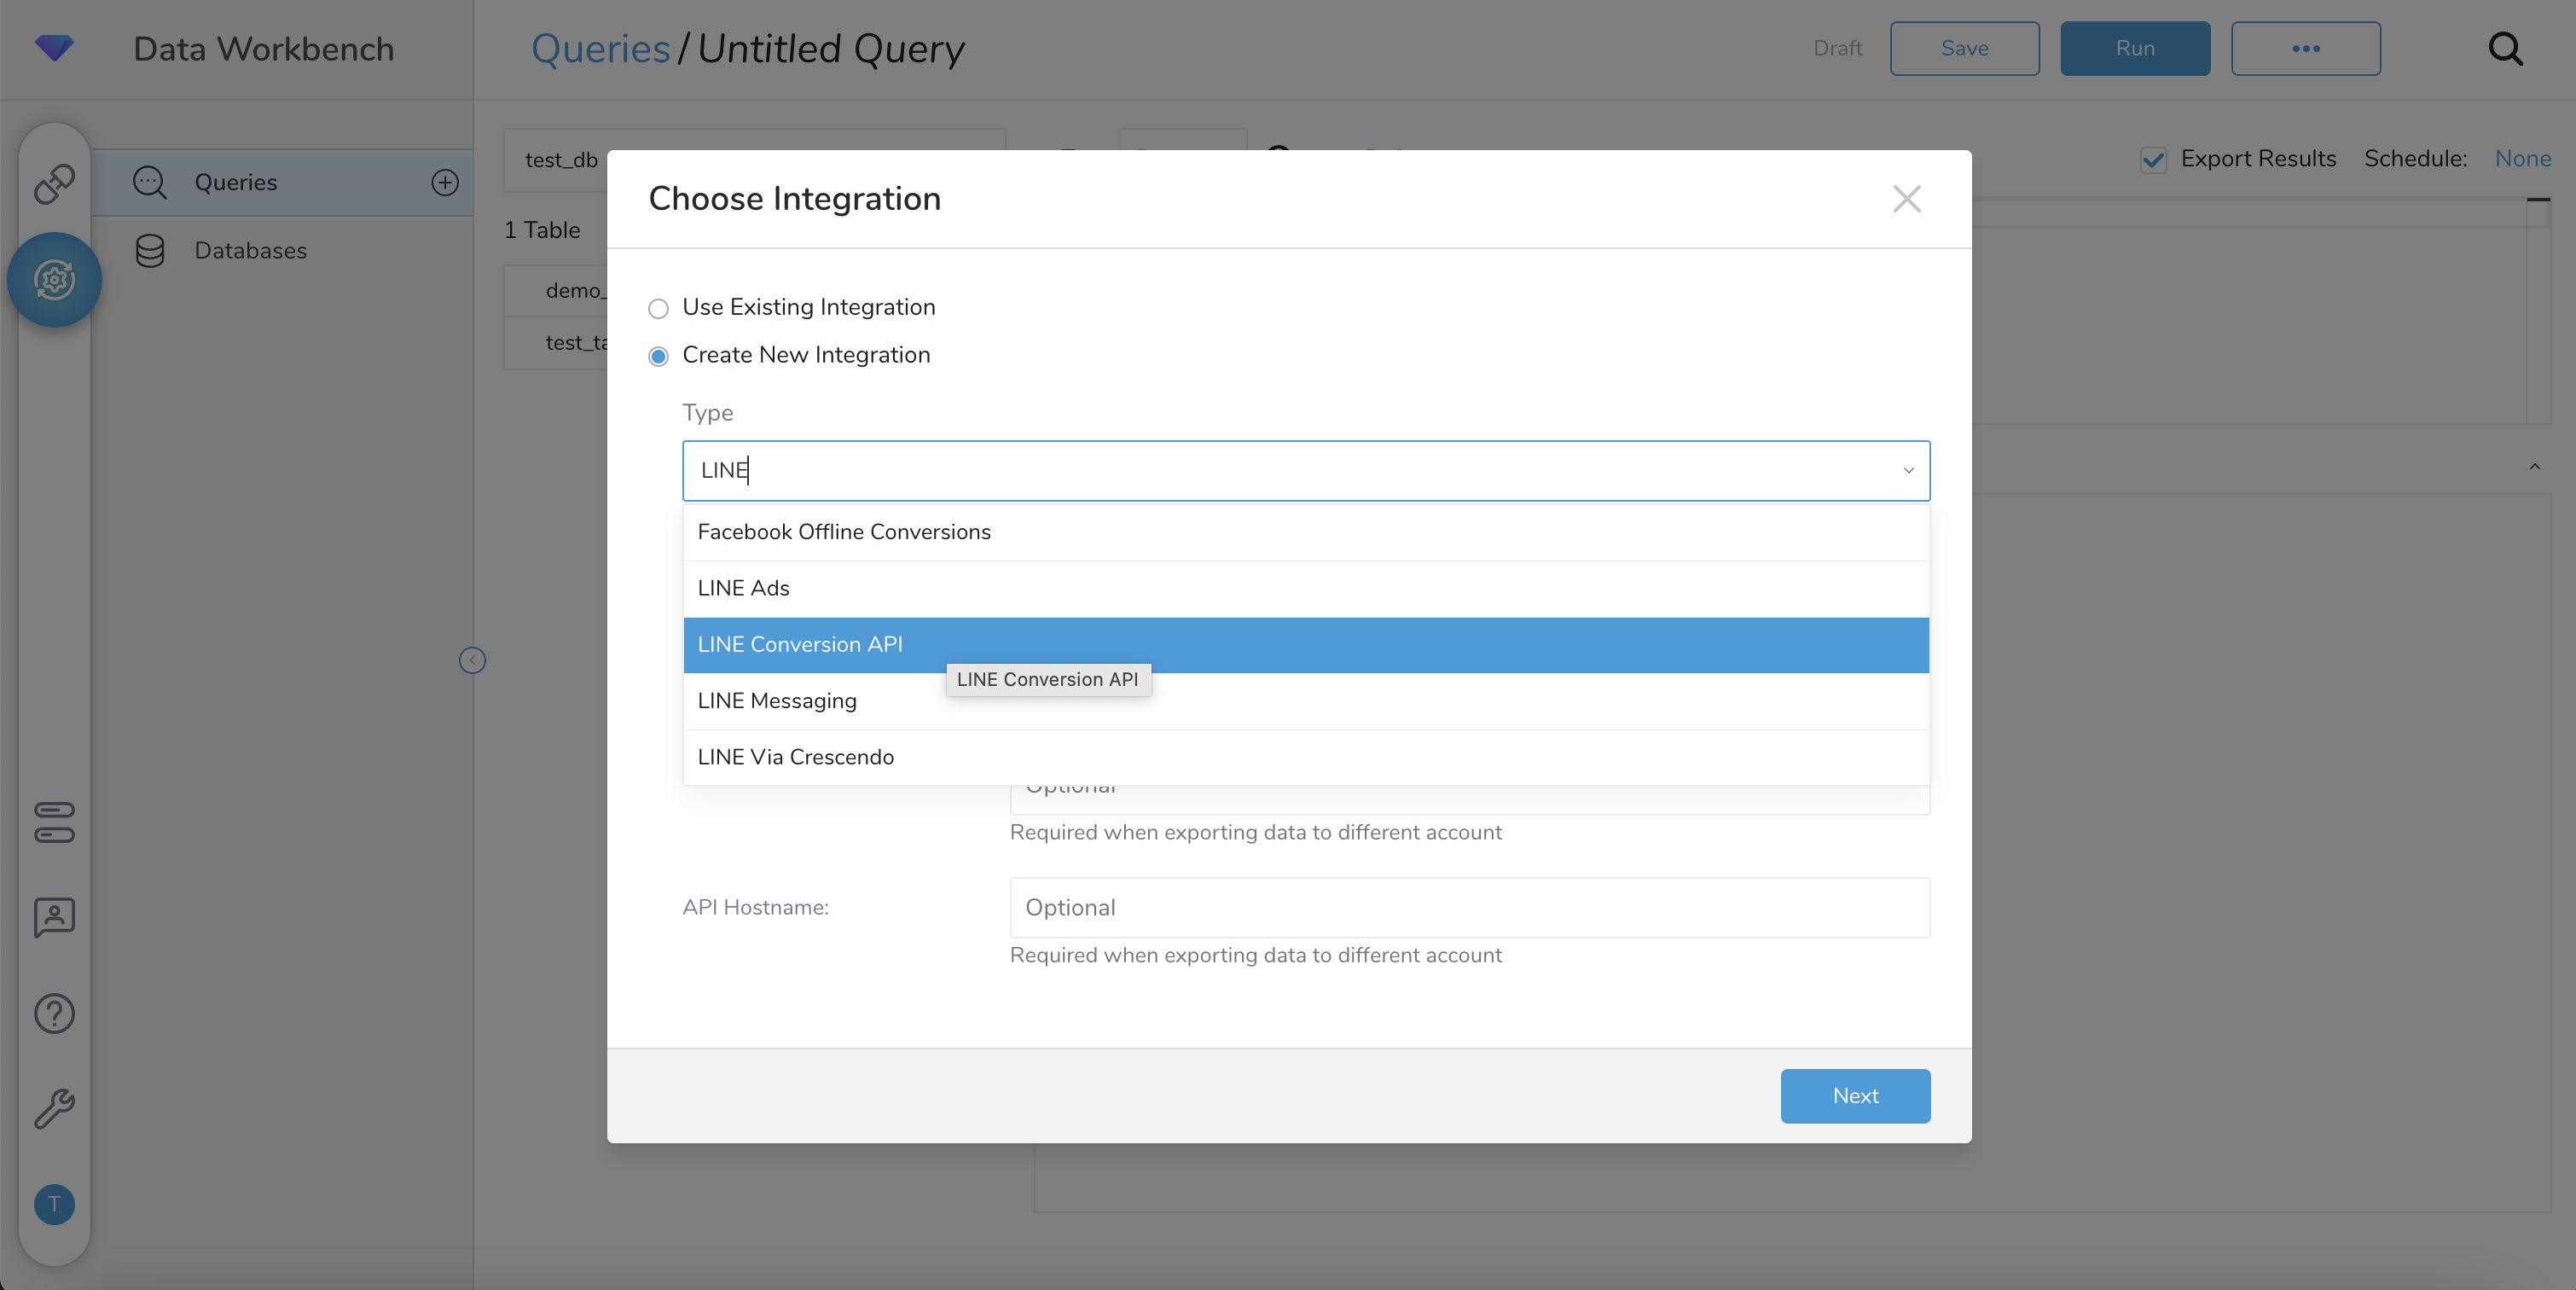Toggle the Export Results checkbox
Image resolution: width=2576 pixels, height=1290 pixels.
coord(2153,160)
